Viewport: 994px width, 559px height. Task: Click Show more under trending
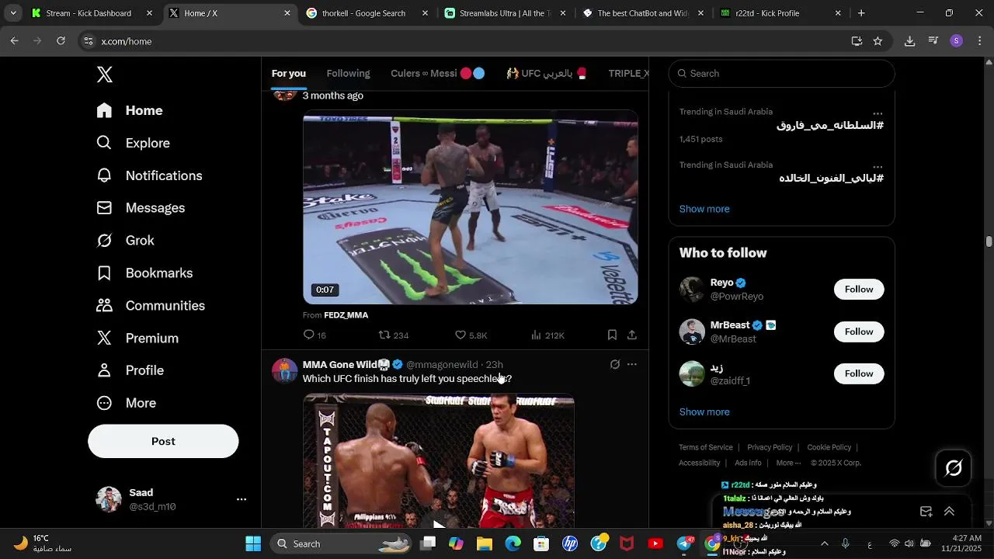coord(704,209)
